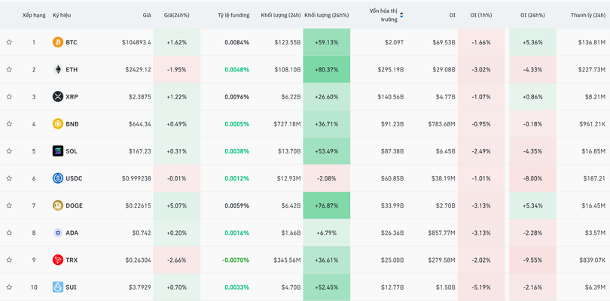Viewport: 610px width, 301px height.
Task: Toggle favorite star for SUI row
Action: click(x=9, y=287)
